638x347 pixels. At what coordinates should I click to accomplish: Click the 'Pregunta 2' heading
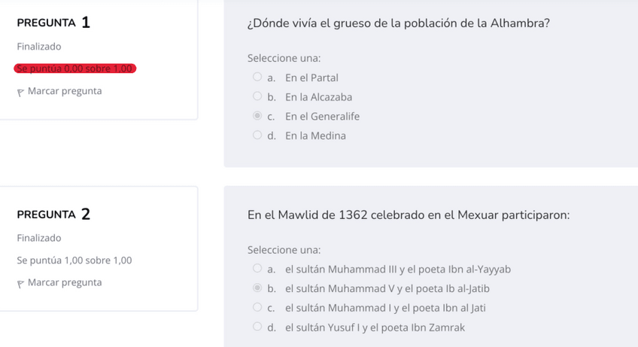tap(53, 215)
